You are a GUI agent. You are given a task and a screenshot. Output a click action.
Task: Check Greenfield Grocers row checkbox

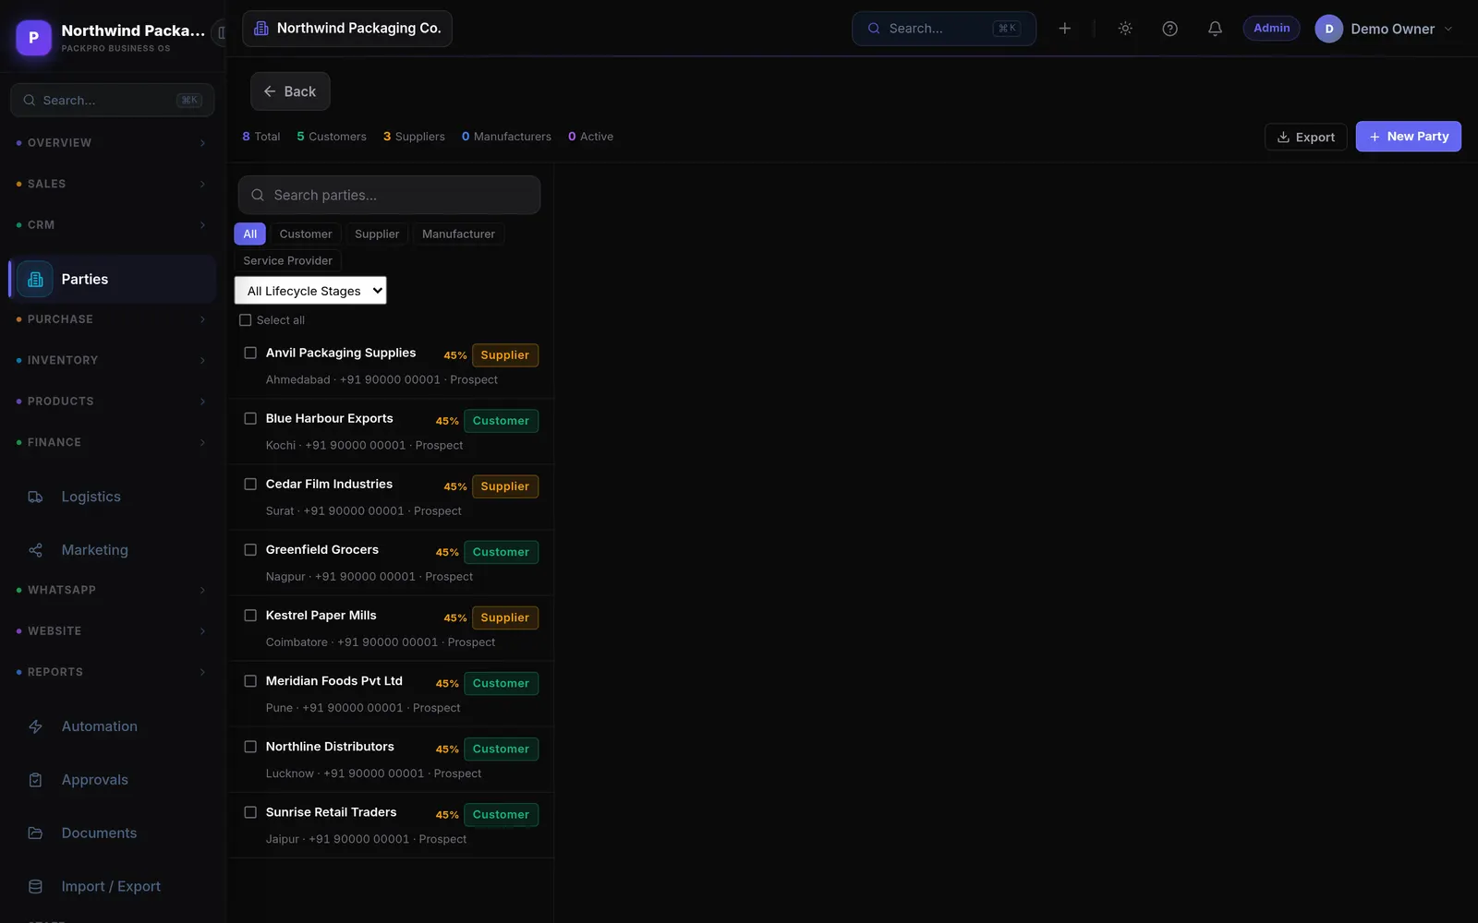point(250,549)
